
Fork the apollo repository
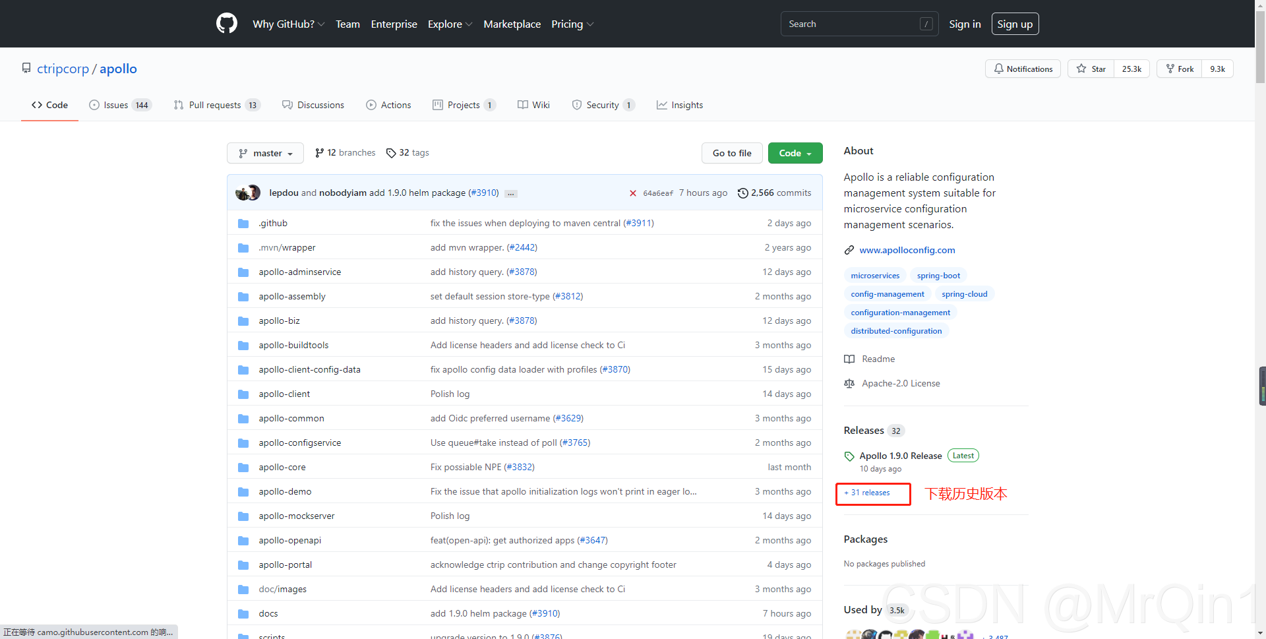[1180, 69]
